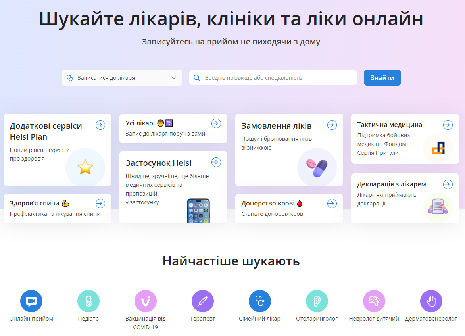Open the Записатися до лікаря dropdown

tap(122, 78)
